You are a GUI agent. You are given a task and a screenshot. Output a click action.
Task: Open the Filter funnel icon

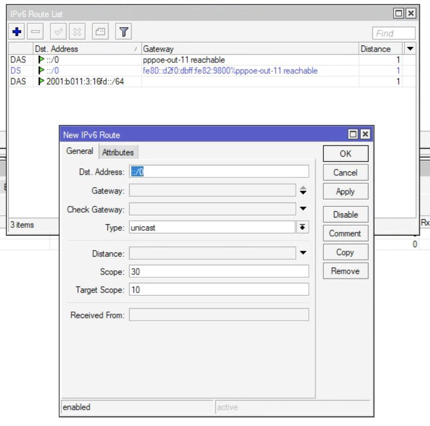(x=124, y=32)
